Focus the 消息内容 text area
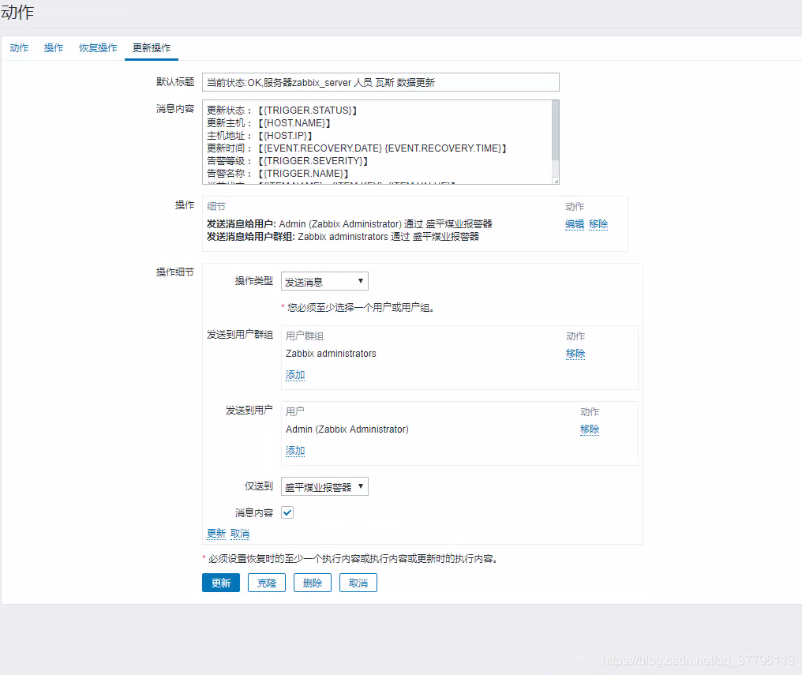The width and height of the screenshot is (802, 675). click(377, 142)
